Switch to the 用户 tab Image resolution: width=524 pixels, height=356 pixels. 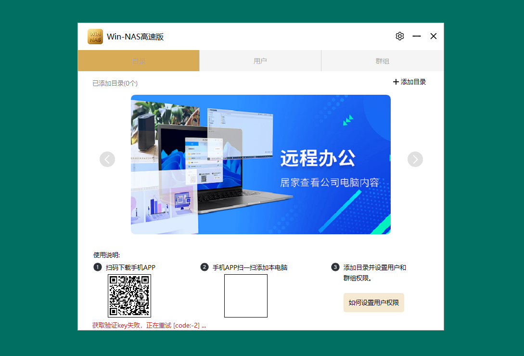(x=260, y=61)
